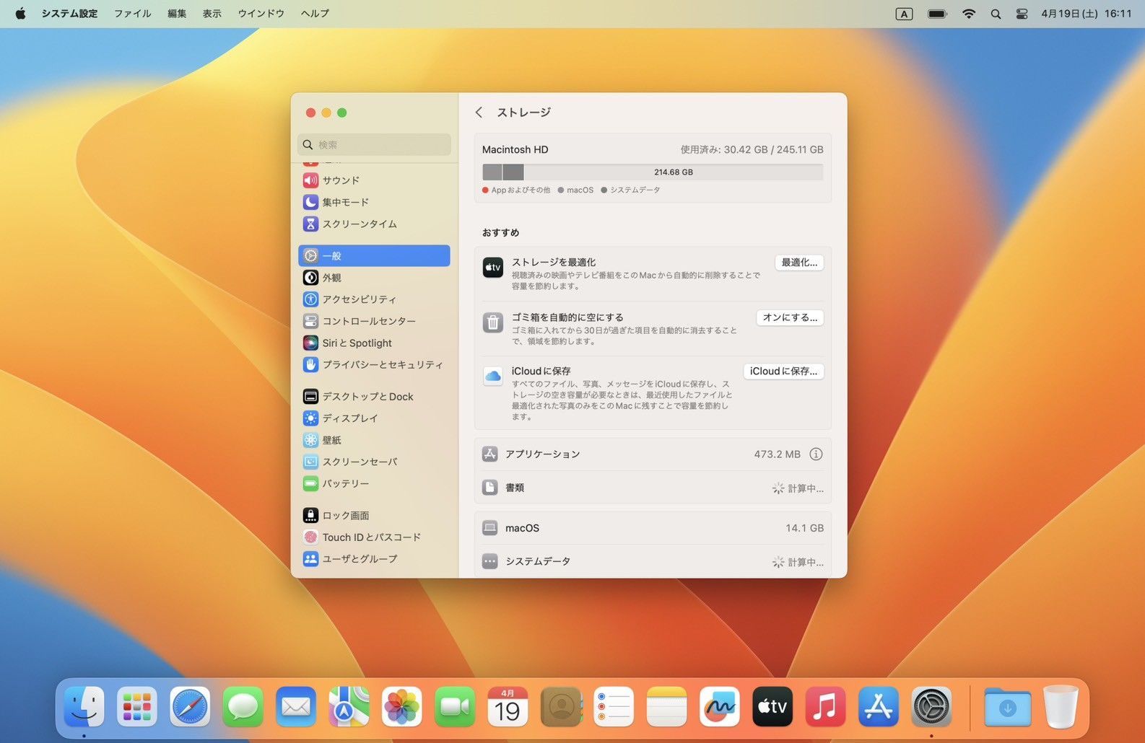Open Finder from the Dock
Image resolution: width=1145 pixels, height=743 pixels.
[x=84, y=706]
